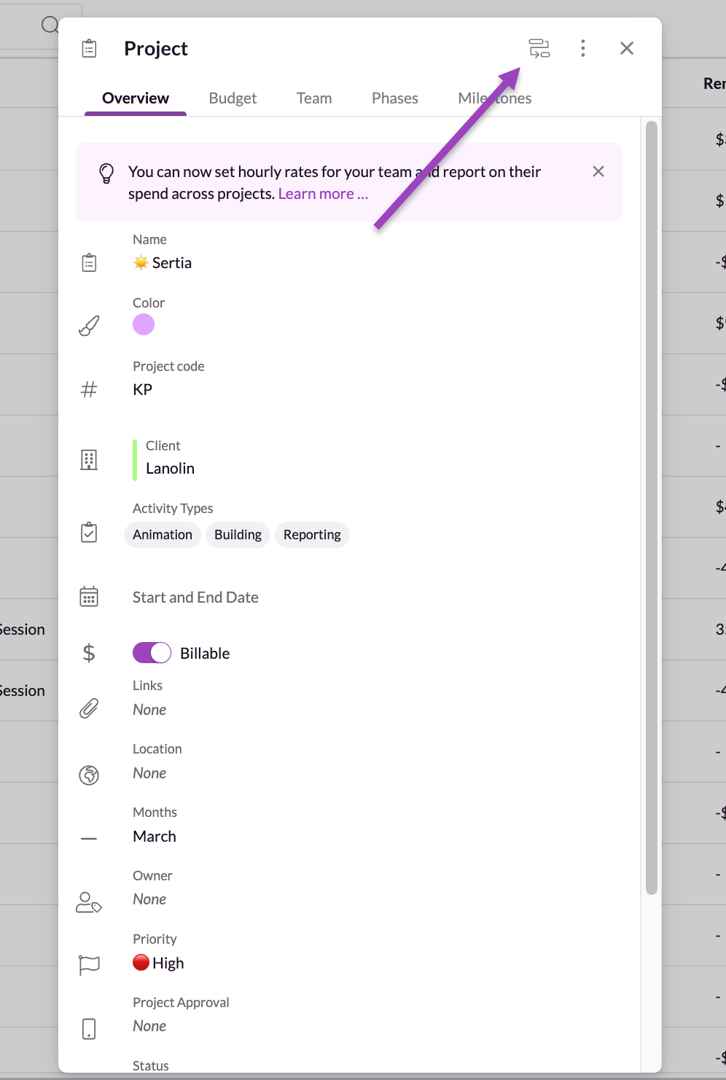Dismiss the hourly rates tip banner

(598, 171)
